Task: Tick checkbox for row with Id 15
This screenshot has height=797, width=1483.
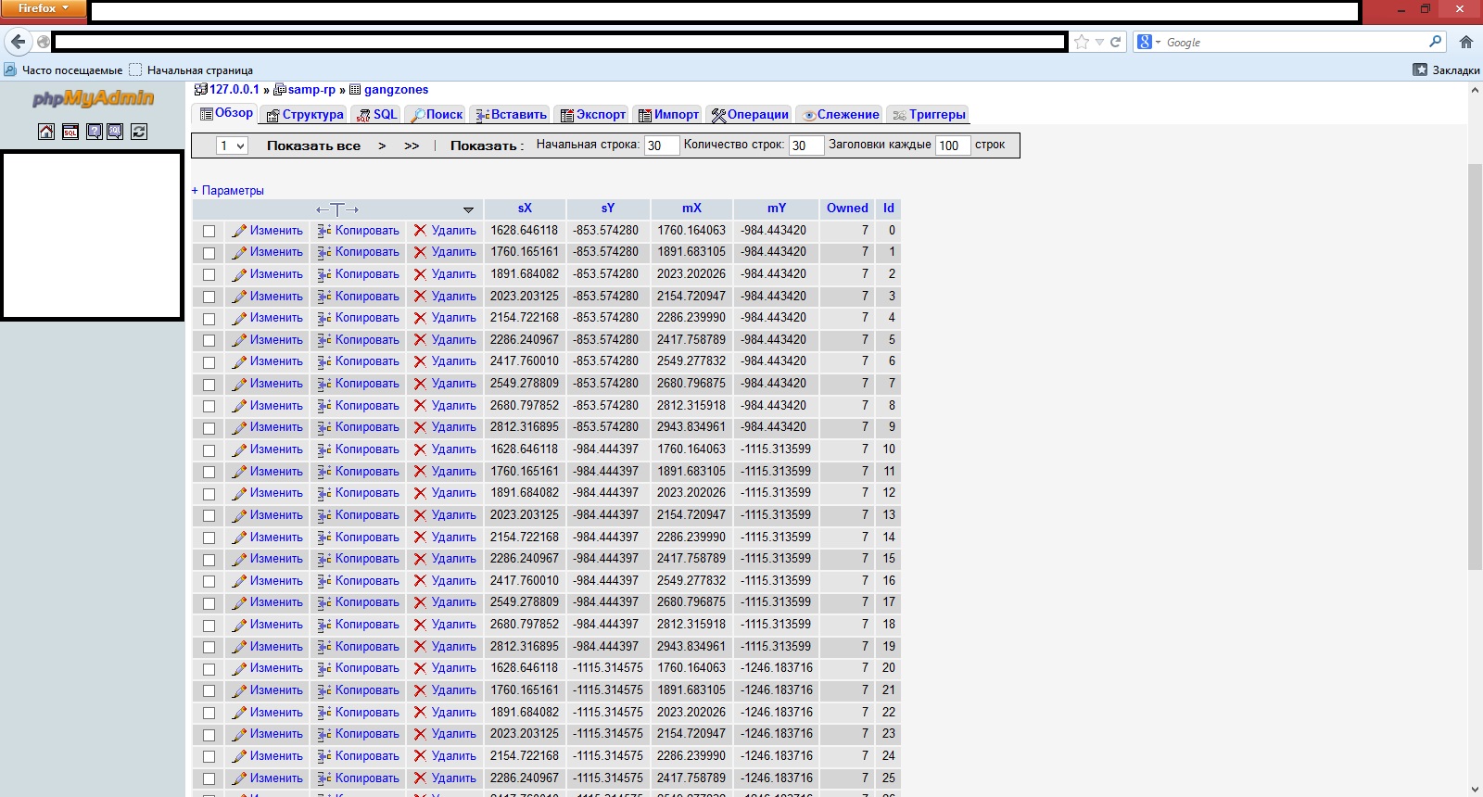Action: (x=209, y=560)
